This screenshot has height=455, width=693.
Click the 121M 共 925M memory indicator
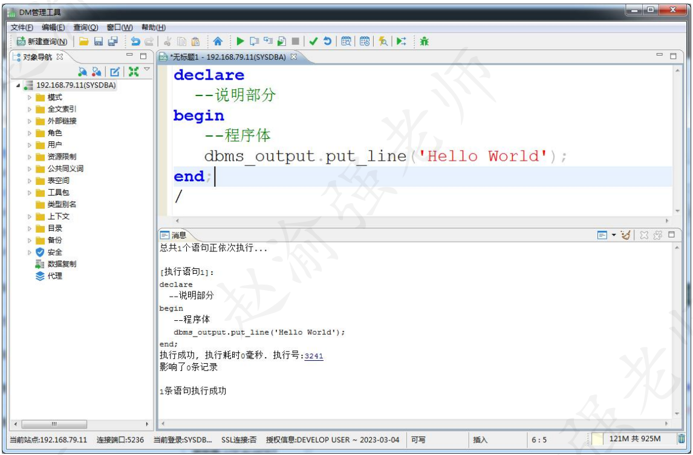pyautogui.click(x=635, y=439)
